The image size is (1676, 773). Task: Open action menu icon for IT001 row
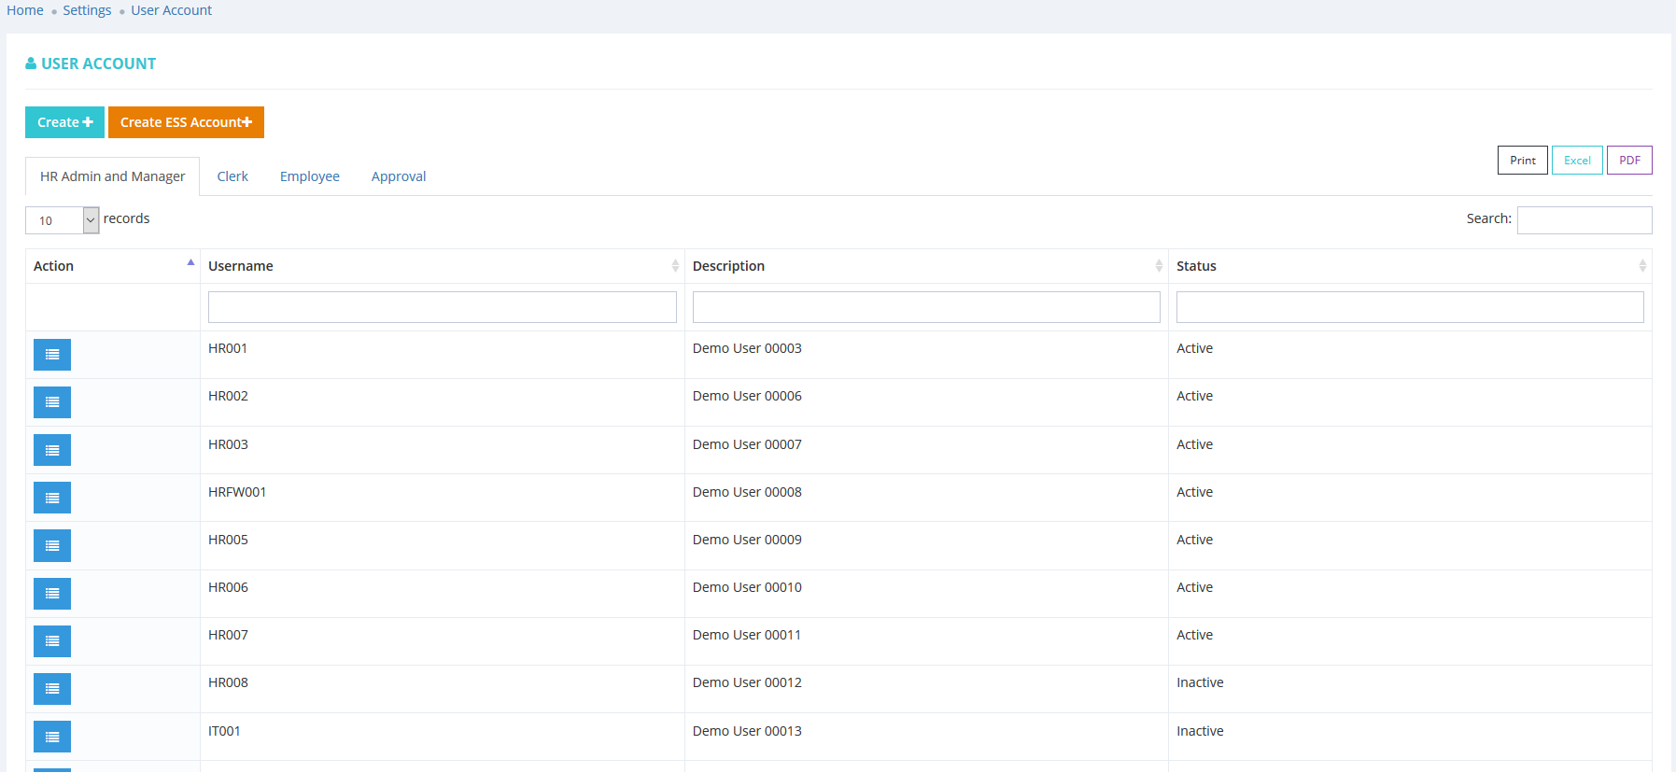[x=52, y=738]
